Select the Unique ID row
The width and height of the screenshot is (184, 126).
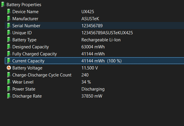click(x=22, y=33)
